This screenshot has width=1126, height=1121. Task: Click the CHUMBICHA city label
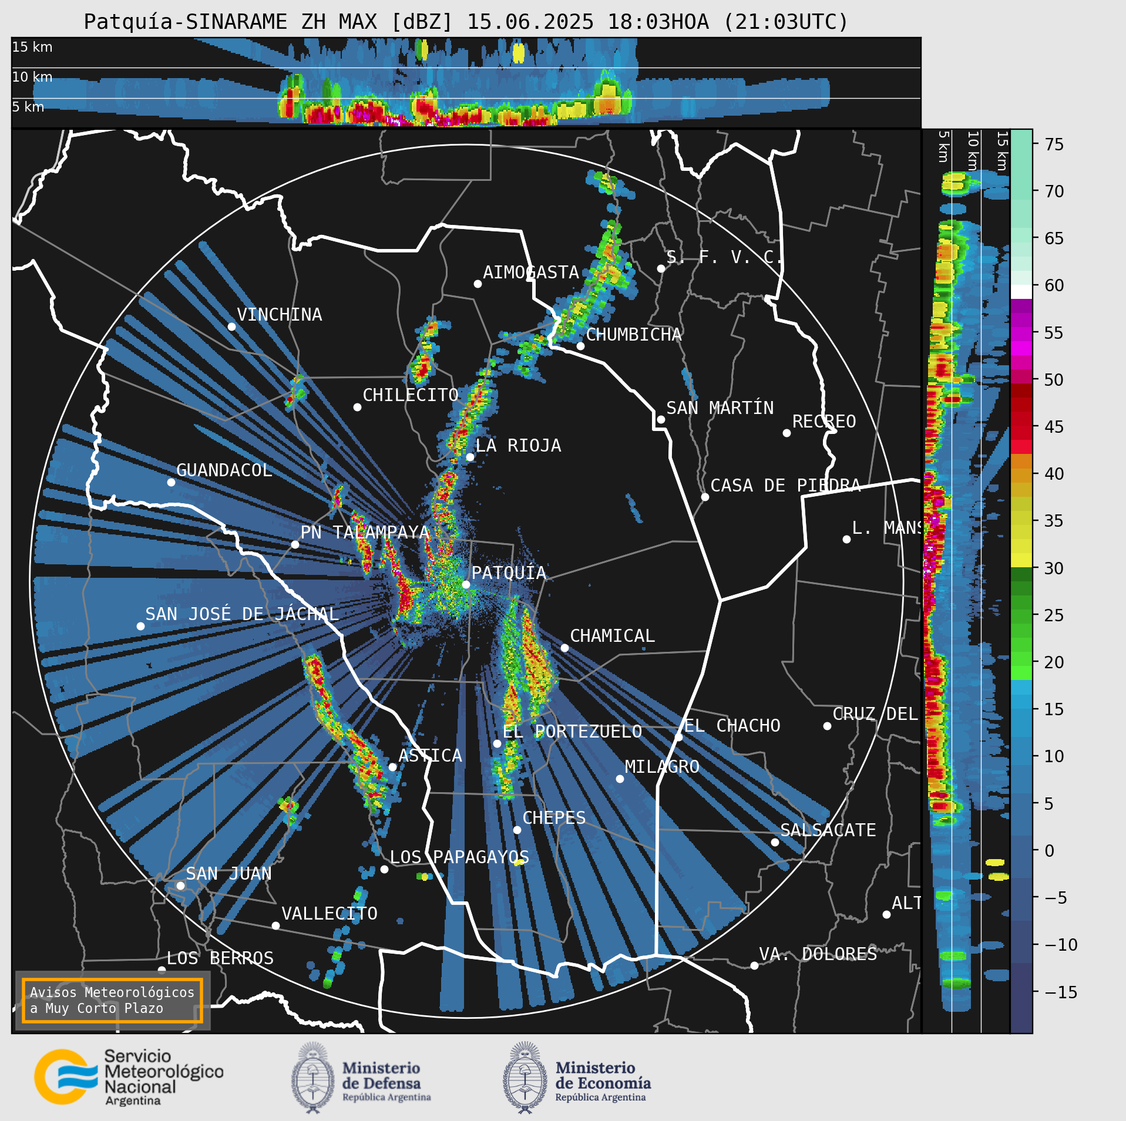[634, 335]
